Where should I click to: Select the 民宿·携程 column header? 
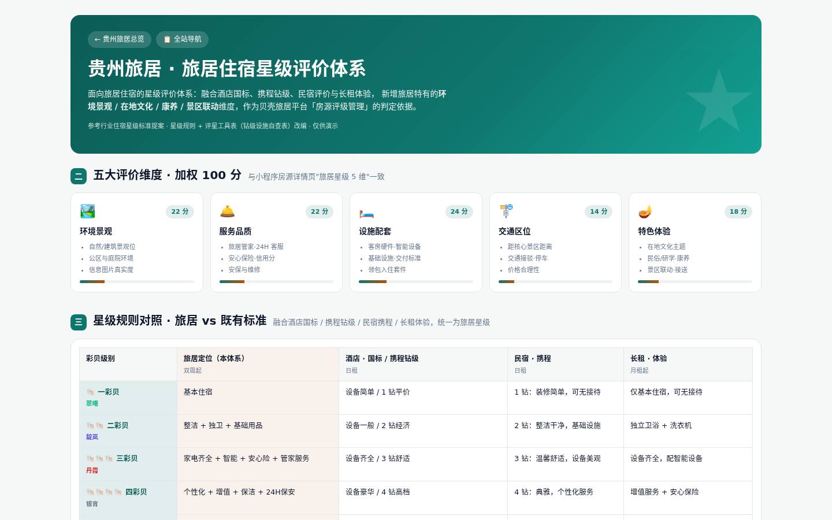click(566, 364)
